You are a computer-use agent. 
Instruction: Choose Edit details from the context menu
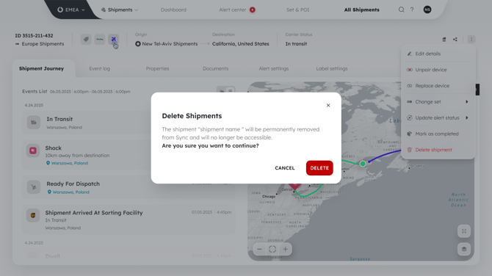438,54
